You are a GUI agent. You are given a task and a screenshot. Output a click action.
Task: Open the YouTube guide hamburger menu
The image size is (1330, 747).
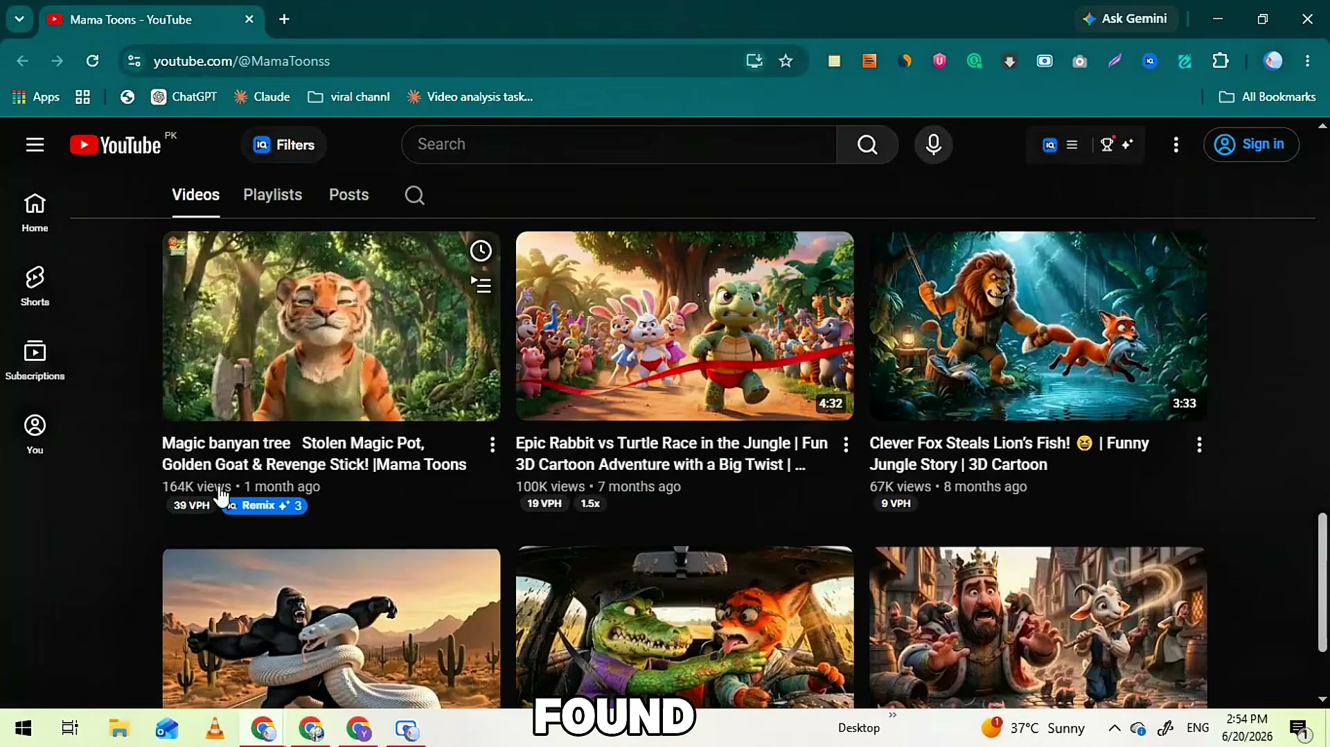click(35, 145)
